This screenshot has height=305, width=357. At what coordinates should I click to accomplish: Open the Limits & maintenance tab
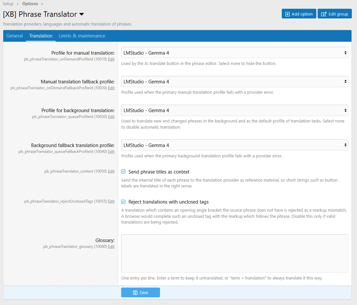pyautogui.click(x=82, y=36)
